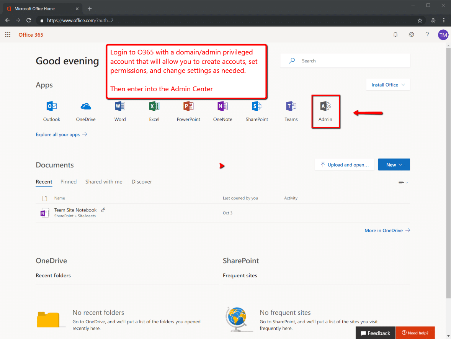The image size is (451, 339).
Task: Reload the page with the refresh button
Action: [x=29, y=20]
